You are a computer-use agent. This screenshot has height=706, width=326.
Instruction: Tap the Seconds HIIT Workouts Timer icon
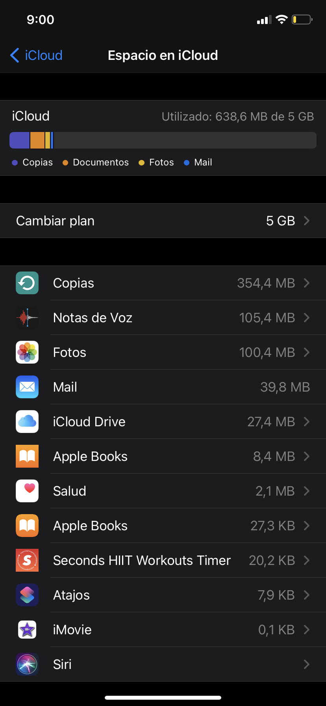pyautogui.click(x=27, y=560)
